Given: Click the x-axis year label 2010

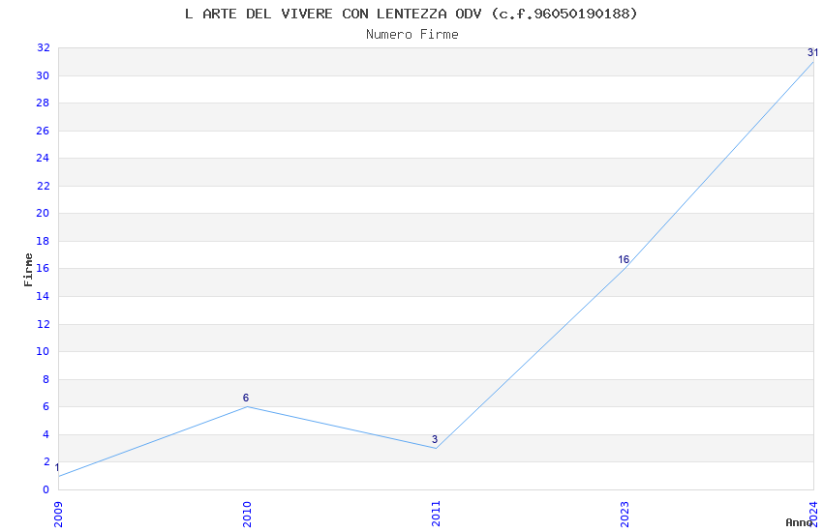Looking at the screenshot, I should tap(247, 515).
